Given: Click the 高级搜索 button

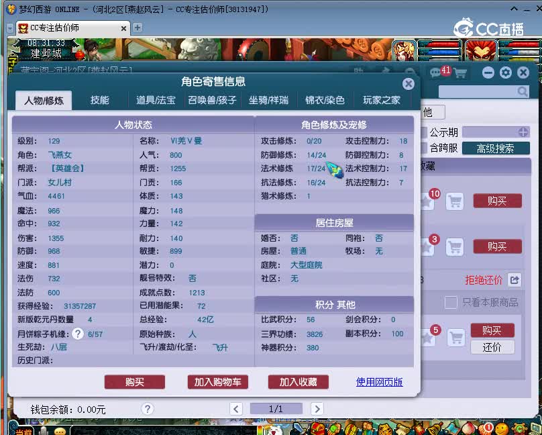Looking at the screenshot, I should 496,148.
